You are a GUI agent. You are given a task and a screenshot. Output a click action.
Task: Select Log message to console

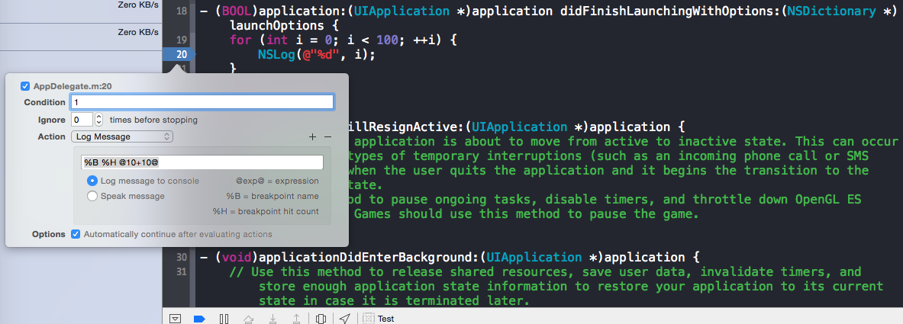tap(92, 181)
